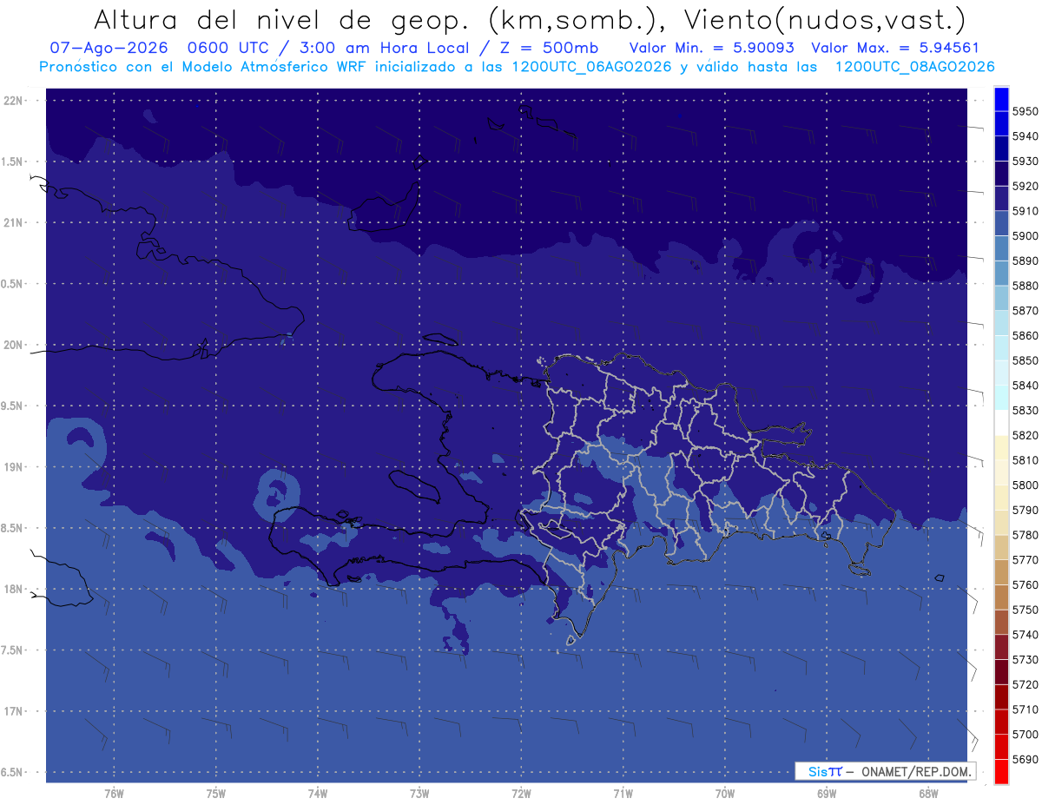Click the '5830' color bar value

coord(1025,411)
